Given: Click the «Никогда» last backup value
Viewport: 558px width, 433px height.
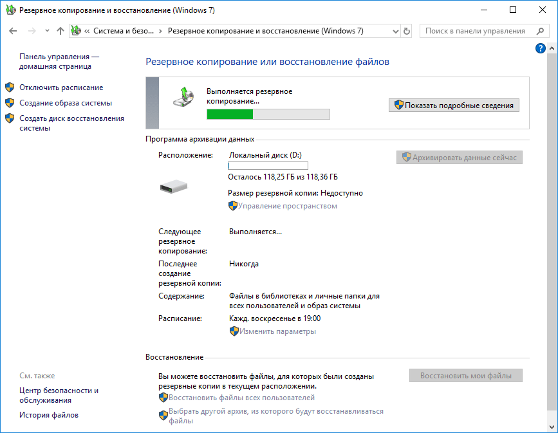Looking at the screenshot, I should [244, 264].
